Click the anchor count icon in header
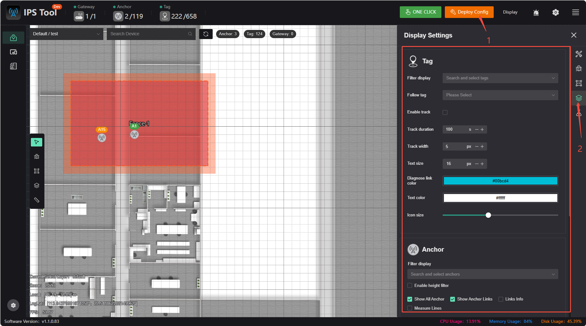Viewport: 586px width, 326px height. (118, 16)
